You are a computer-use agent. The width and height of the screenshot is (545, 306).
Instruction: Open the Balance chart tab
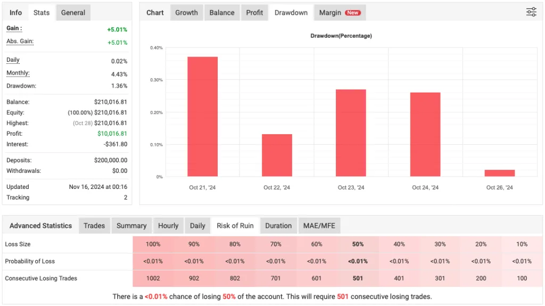coord(222,13)
